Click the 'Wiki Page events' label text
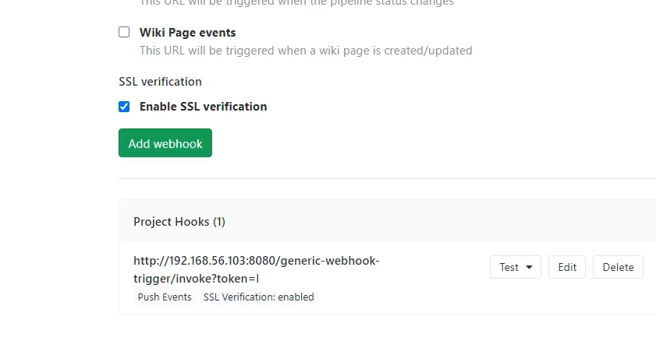 tap(187, 33)
